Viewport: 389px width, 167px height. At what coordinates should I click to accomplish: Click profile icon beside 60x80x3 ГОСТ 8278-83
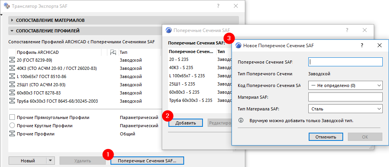[12, 93]
